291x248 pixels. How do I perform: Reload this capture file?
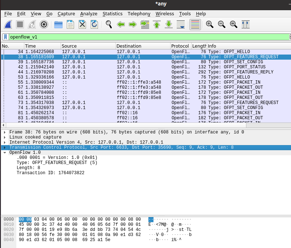pyautogui.click(x=94, y=24)
